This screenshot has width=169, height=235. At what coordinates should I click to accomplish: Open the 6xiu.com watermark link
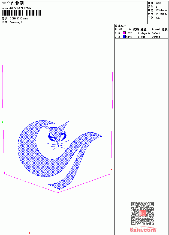[143, 230]
